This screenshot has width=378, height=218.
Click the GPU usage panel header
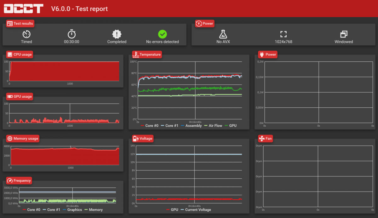(20, 96)
